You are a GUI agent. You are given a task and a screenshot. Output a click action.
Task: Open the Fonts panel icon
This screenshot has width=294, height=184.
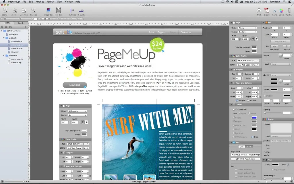click(x=274, y=11)
